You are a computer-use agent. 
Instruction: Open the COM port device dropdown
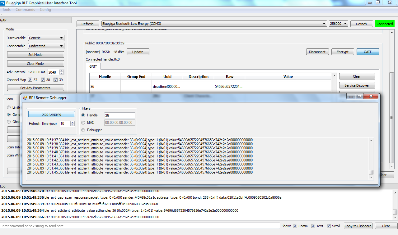point(214,24)
